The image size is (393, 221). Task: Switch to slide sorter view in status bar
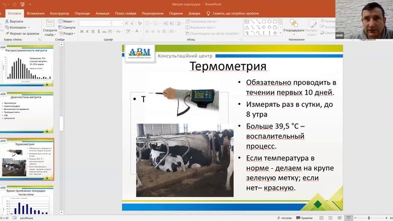330,218
